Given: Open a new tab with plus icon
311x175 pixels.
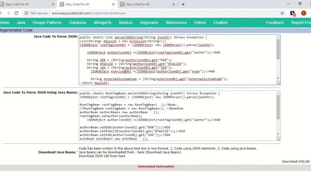Looking at the screenshot, I should (183, 4).
